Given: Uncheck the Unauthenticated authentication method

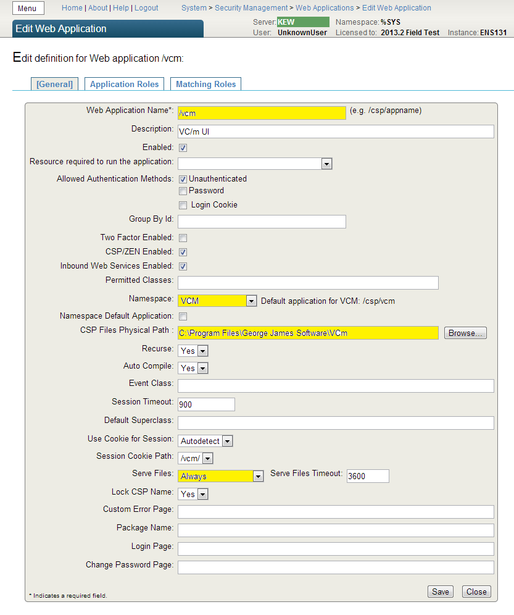Looking at the screenshot, I should coord(183,179).
